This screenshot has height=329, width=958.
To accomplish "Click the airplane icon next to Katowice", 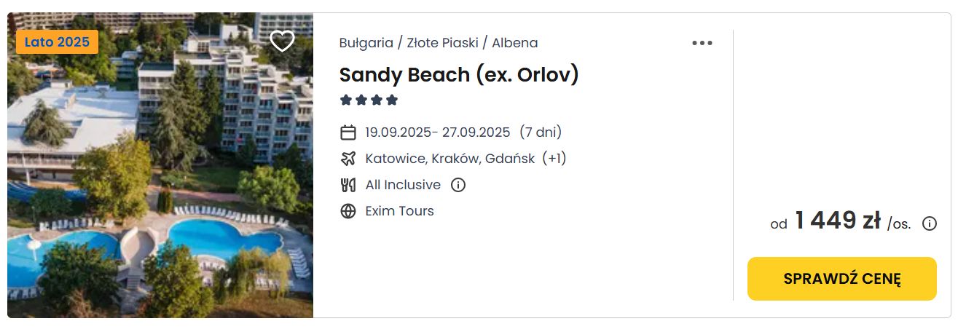I will tap(348, 158).
